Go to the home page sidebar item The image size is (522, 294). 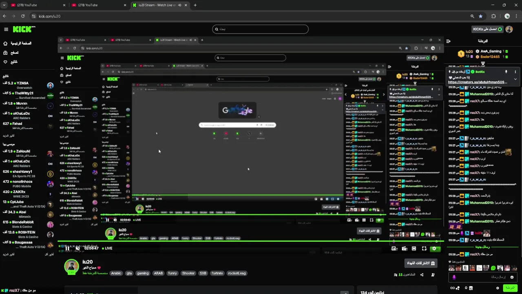coord(17,43)
